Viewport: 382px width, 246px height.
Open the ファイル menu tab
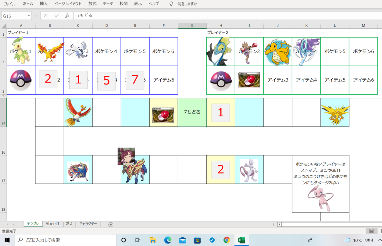pos(10,4)
